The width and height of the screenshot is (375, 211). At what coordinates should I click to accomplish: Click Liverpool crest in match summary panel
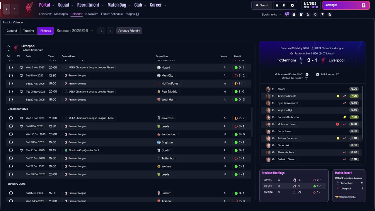click(x=323, y=60)
